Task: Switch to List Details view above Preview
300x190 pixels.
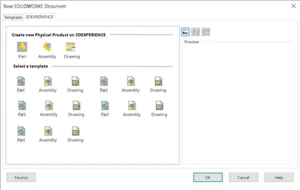Action: click(x=205, y=32)
